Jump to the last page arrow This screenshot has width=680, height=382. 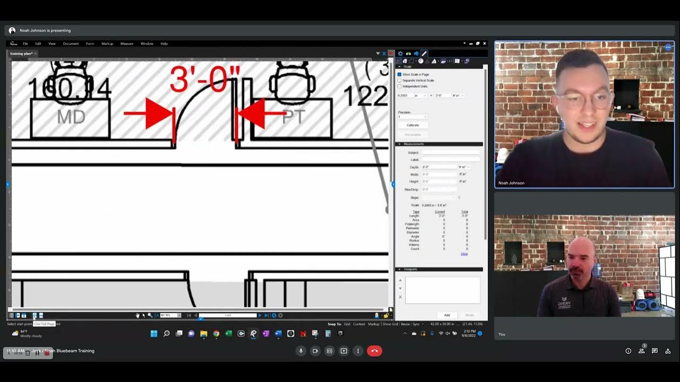click(267, 315)
